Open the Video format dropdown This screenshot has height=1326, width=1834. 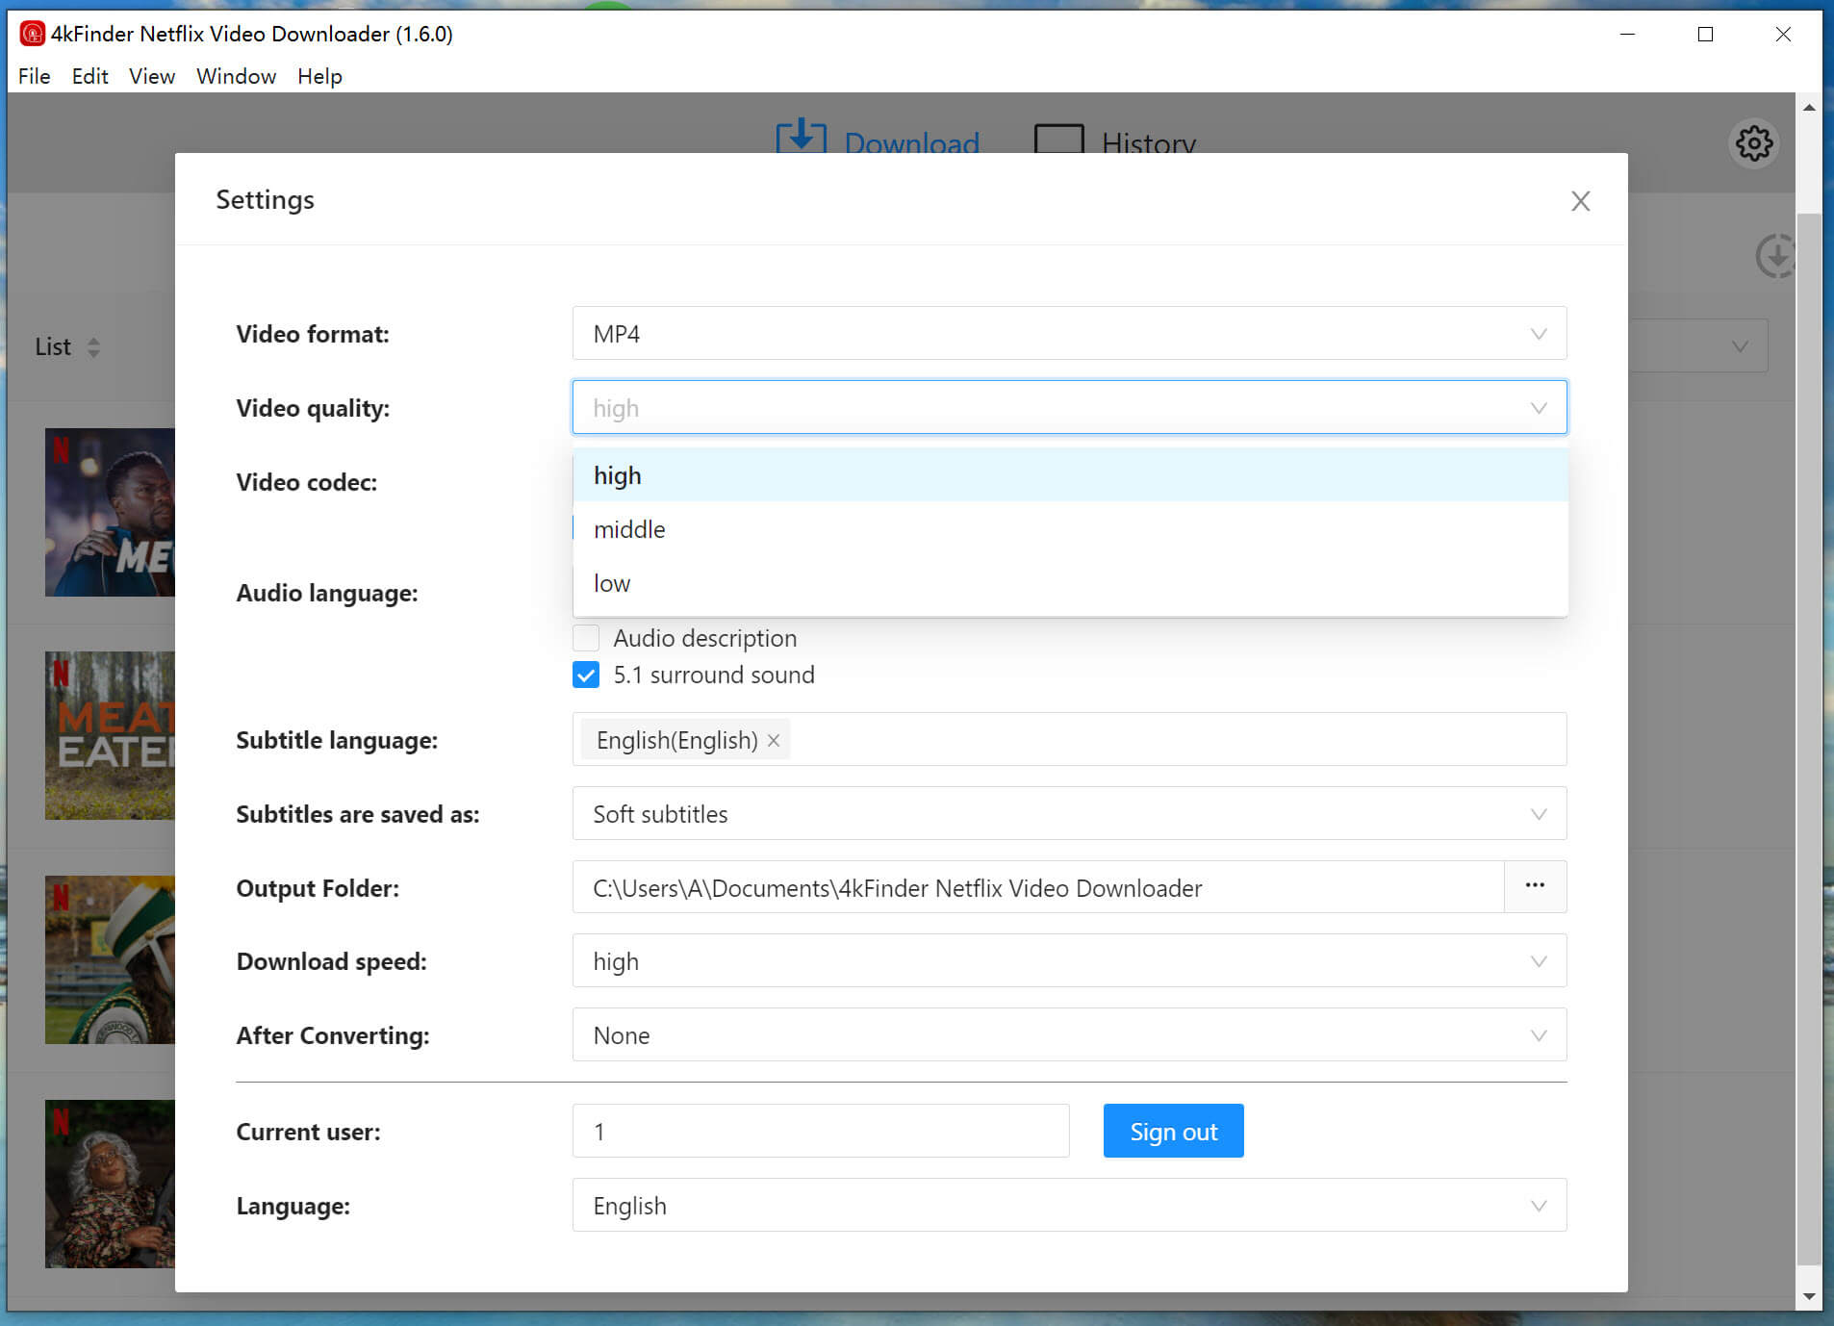click(x=1069, y=333)
